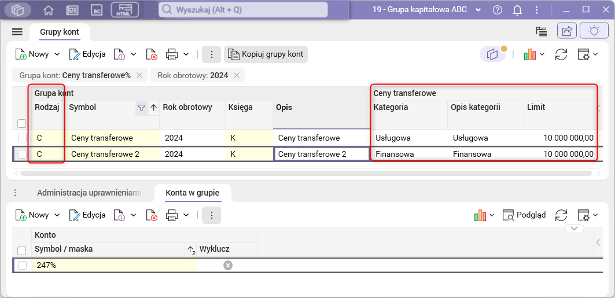Click Nowy button in upper toolbar
The image size is (615, 298).
[x=32, y=54]
